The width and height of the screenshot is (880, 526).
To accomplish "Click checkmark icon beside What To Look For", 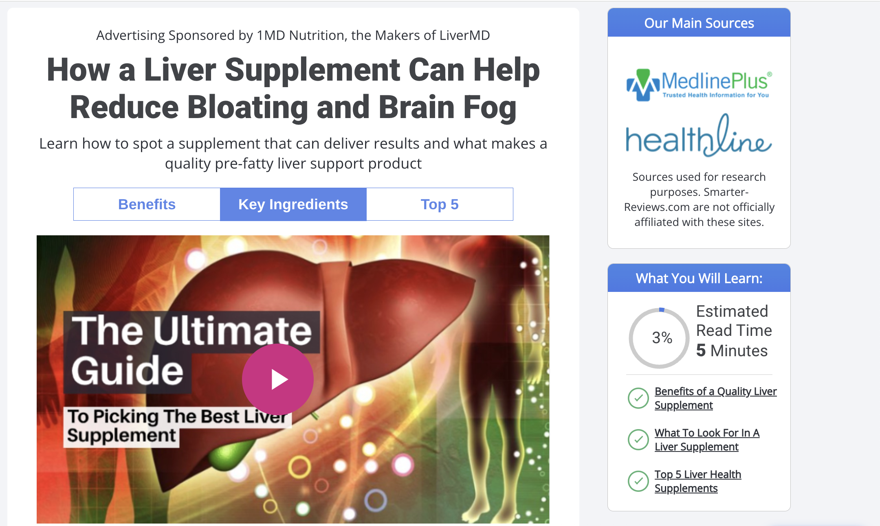I will click(x=638, y=440).
